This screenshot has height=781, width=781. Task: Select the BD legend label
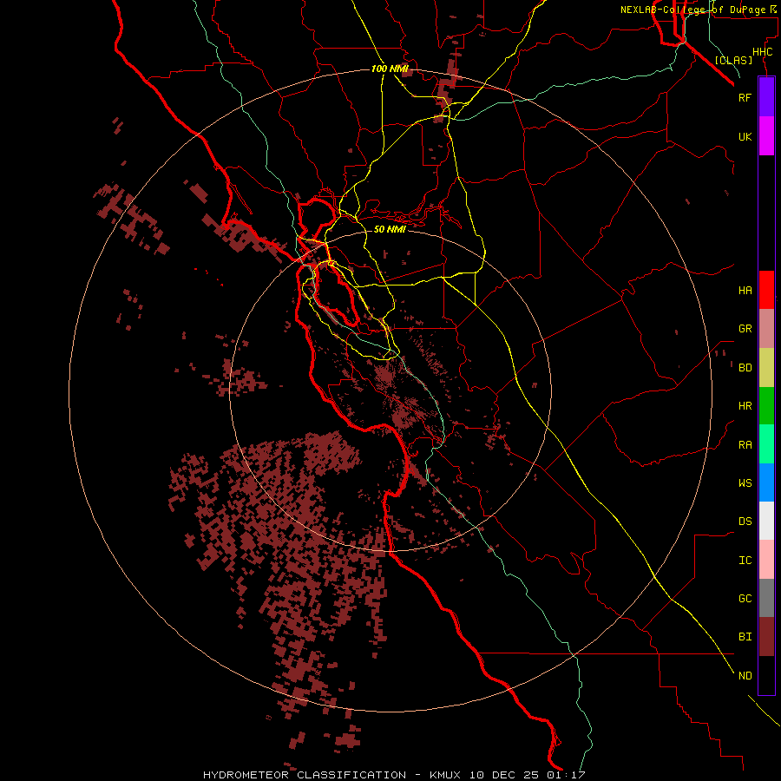pos(745,368)
